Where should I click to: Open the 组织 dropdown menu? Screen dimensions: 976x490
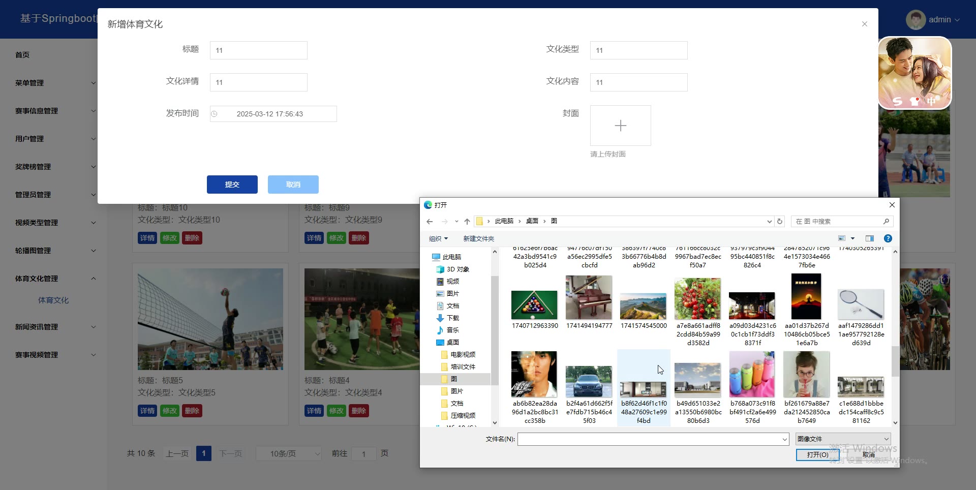438,239
